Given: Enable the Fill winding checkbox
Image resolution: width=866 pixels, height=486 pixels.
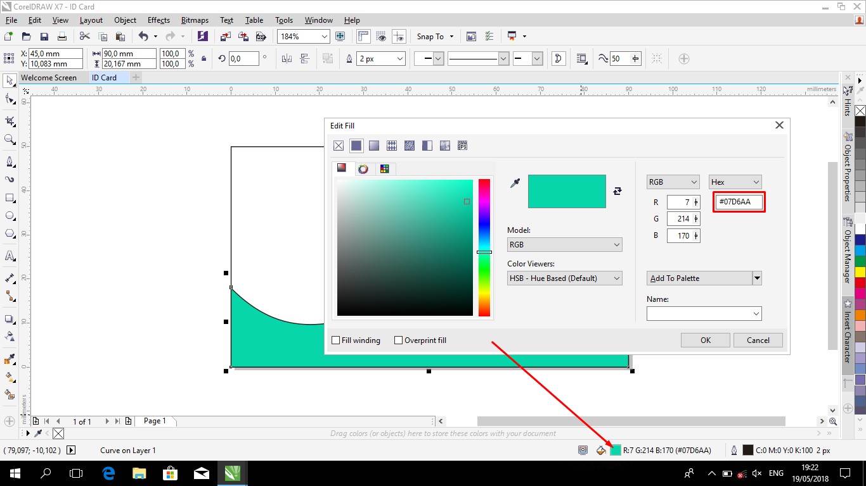Looking at the screenshot, I should tap(336, 340).
